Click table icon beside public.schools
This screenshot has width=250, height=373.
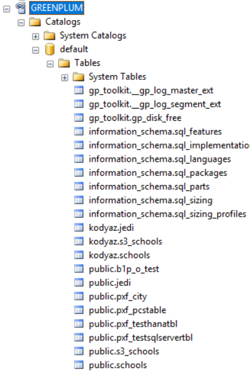(79, 365)
